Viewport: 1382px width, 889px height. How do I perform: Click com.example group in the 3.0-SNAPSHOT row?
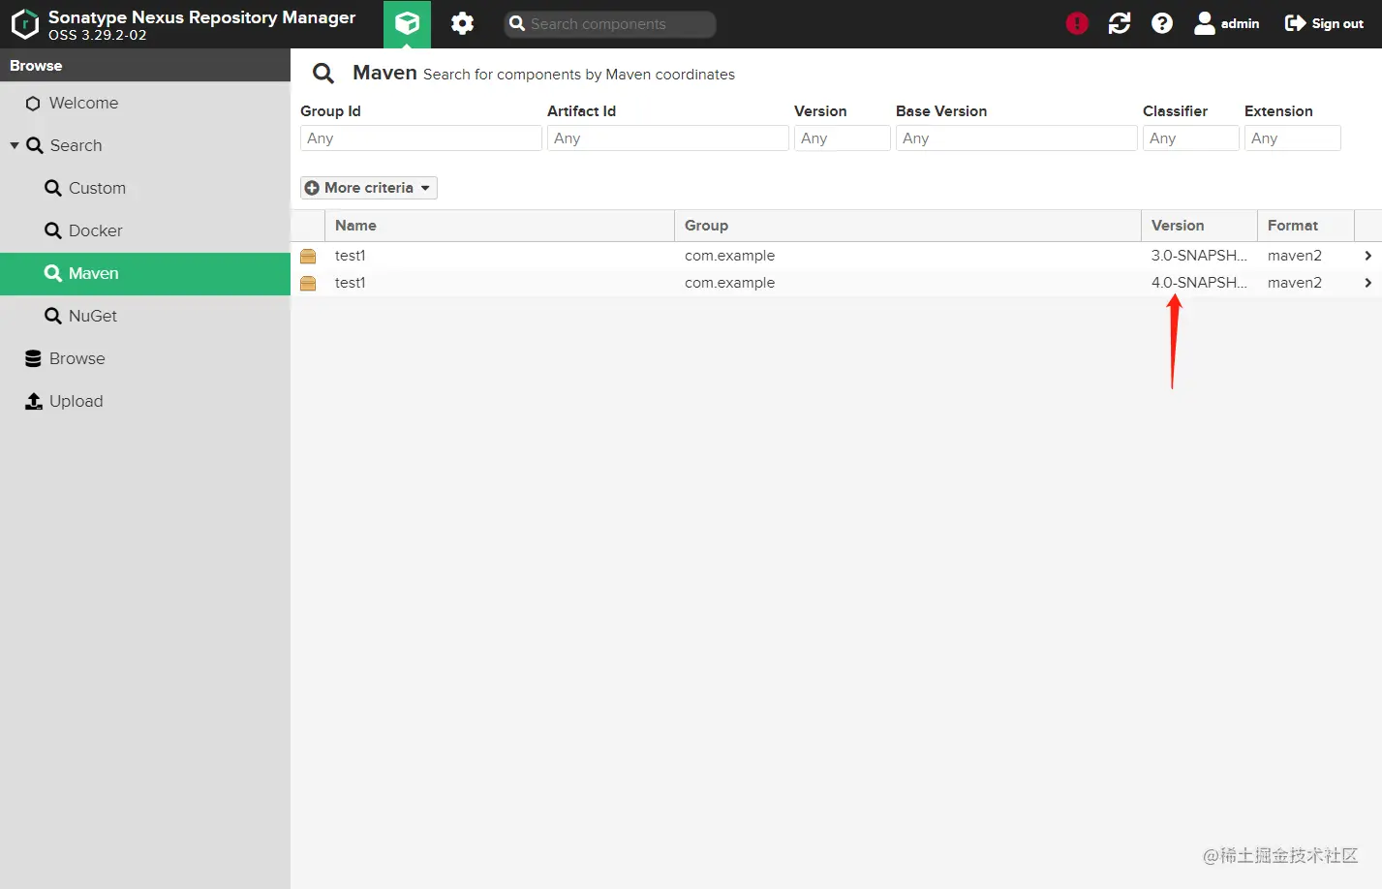pos(729,256)
